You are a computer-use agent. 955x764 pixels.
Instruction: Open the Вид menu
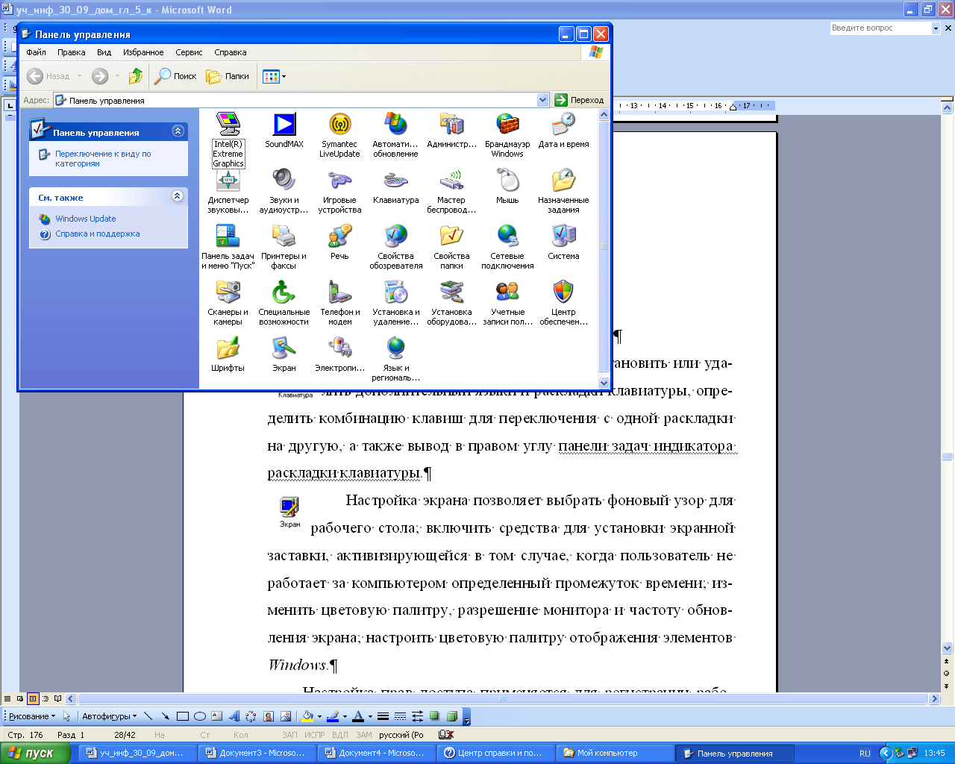click(x=104, y=52)
